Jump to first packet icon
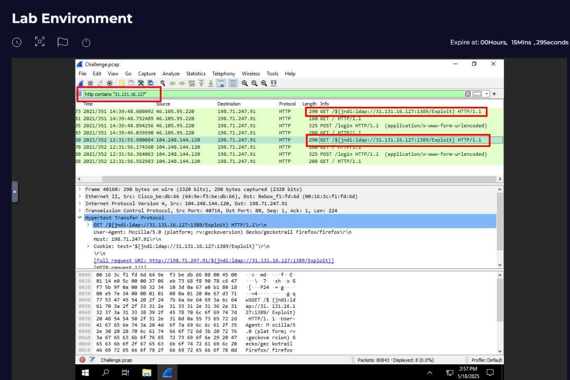 [201, 83]
